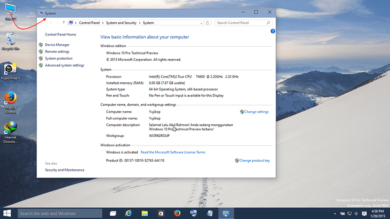
Task: Click the WORKGROUP value text
Action: point(159,135)
